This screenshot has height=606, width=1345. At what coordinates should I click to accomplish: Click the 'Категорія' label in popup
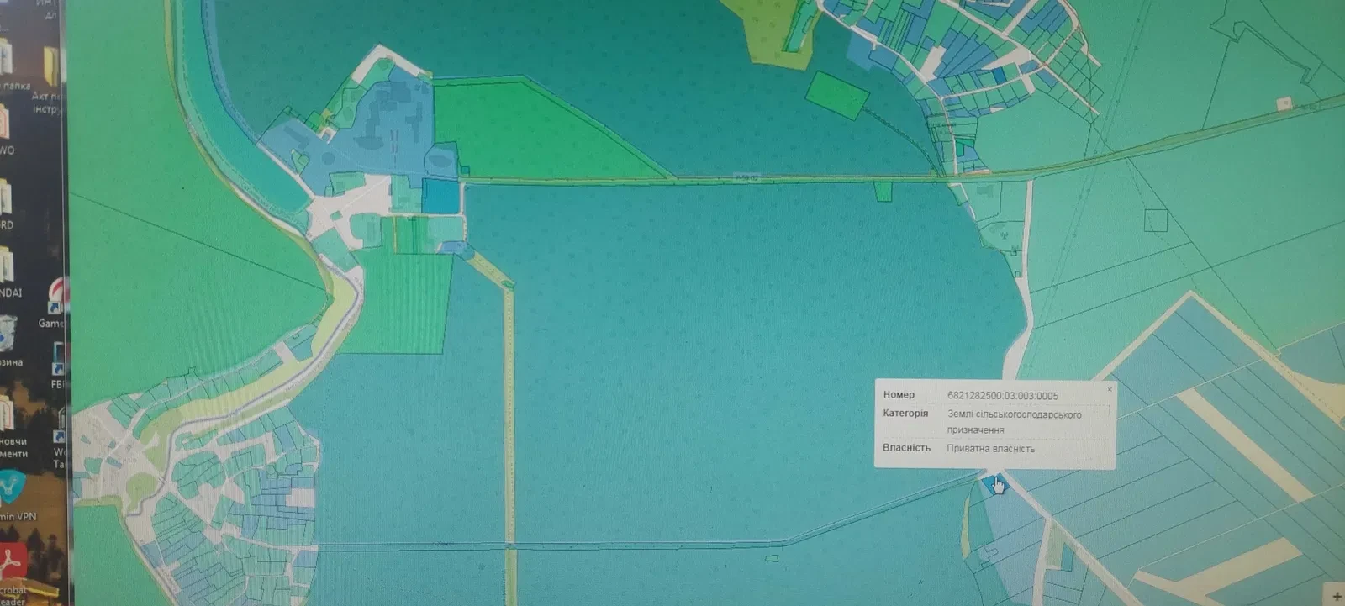coord(905,413)
